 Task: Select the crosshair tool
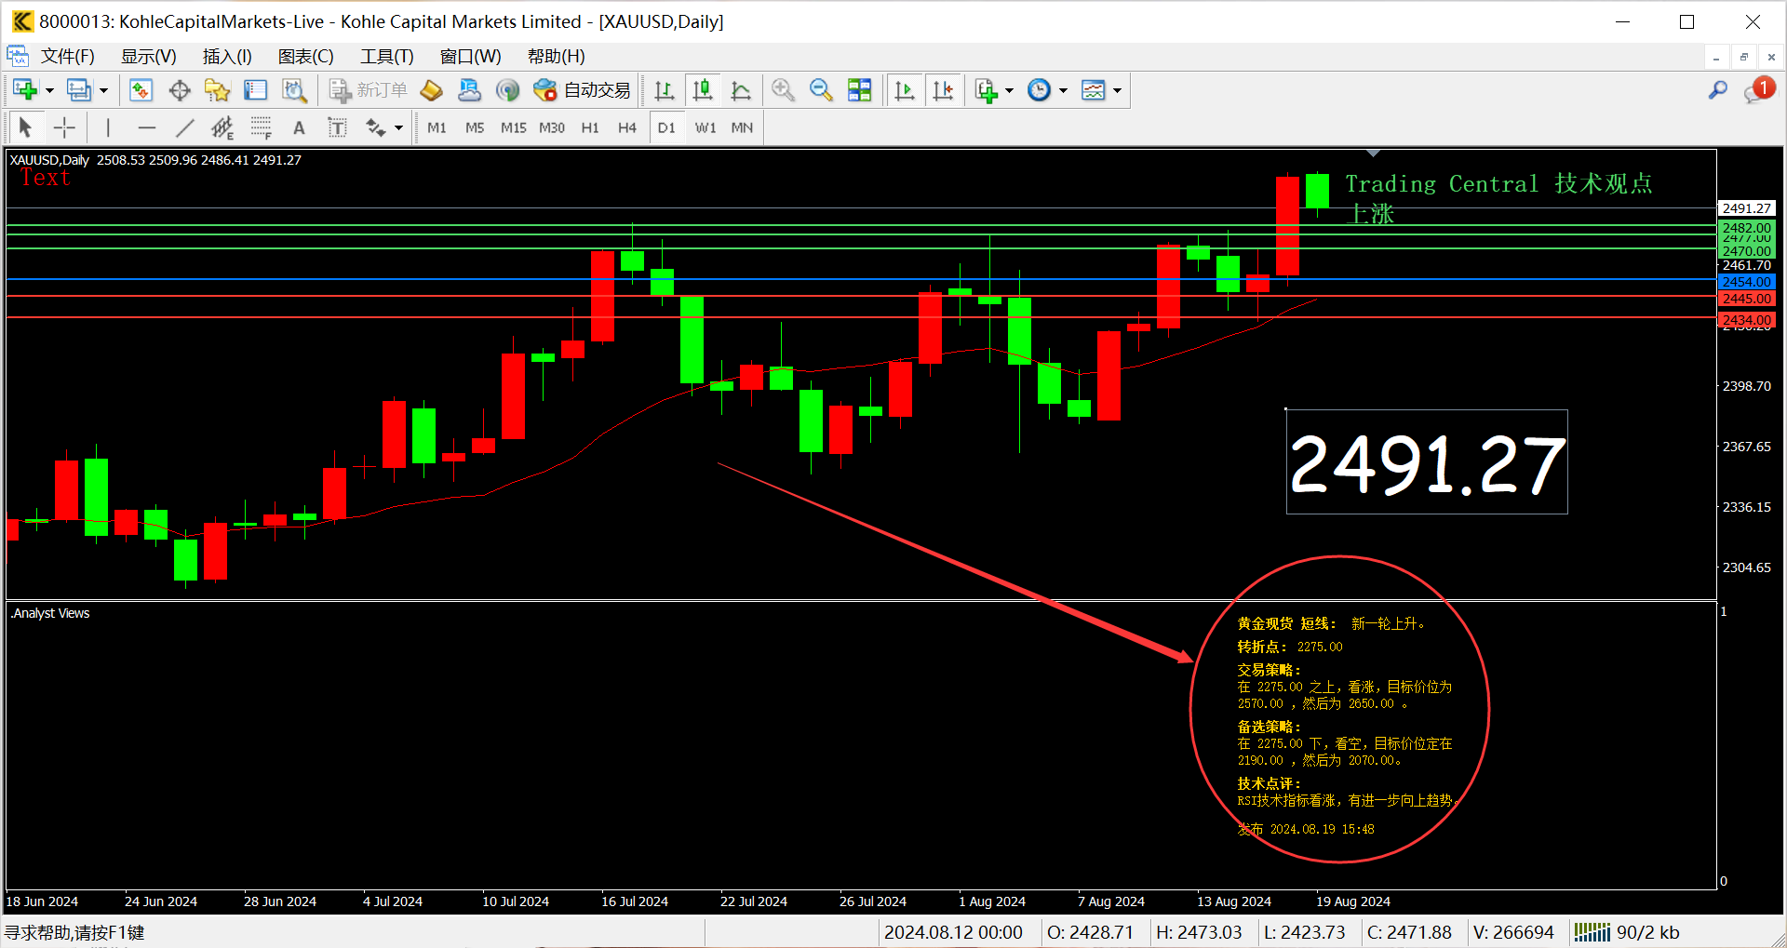point(64,127)
